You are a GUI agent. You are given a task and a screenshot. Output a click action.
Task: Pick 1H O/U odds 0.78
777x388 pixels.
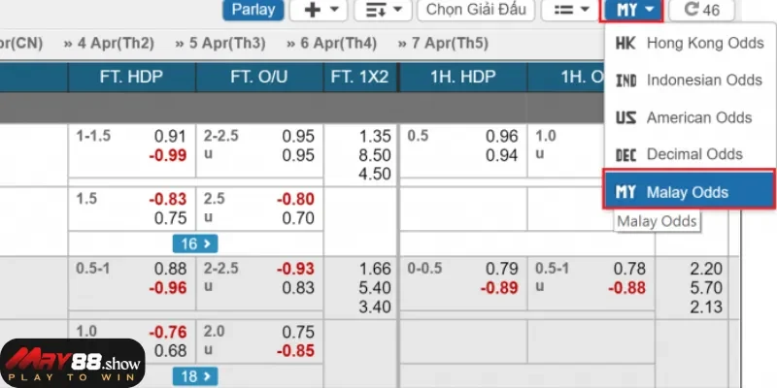(629, 269)
